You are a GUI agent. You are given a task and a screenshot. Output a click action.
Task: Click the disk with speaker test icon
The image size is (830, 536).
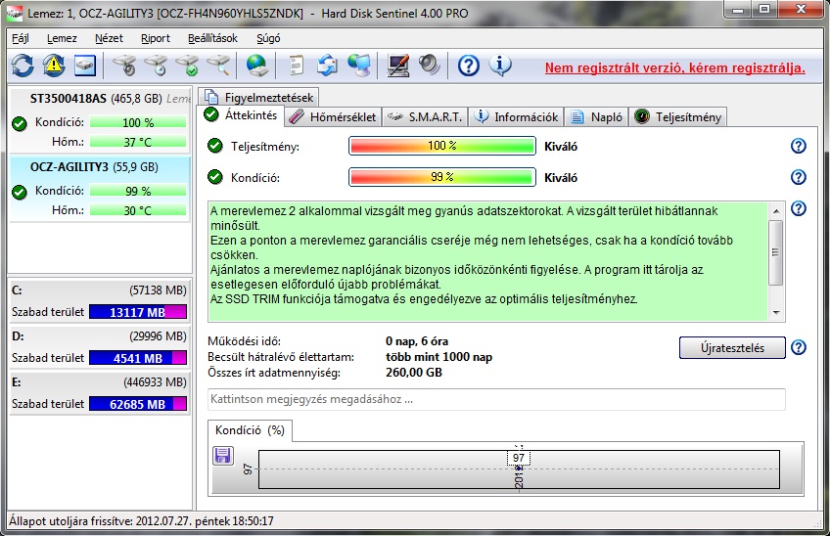click(124, 66)
